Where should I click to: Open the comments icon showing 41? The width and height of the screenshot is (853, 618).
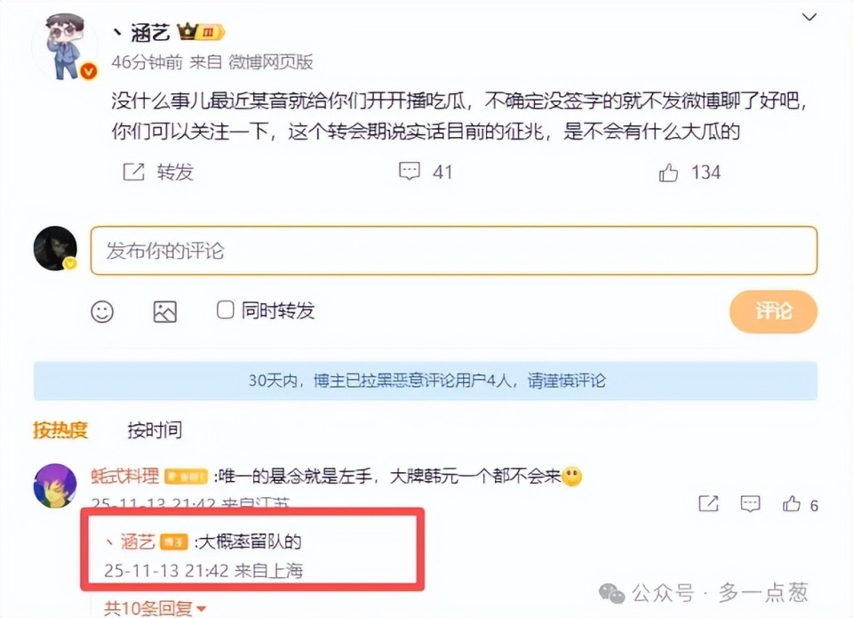(x=410, y=172)
